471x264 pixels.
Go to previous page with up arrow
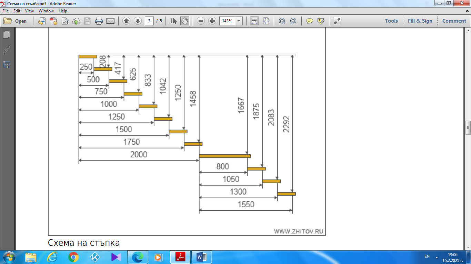[127, 21]
